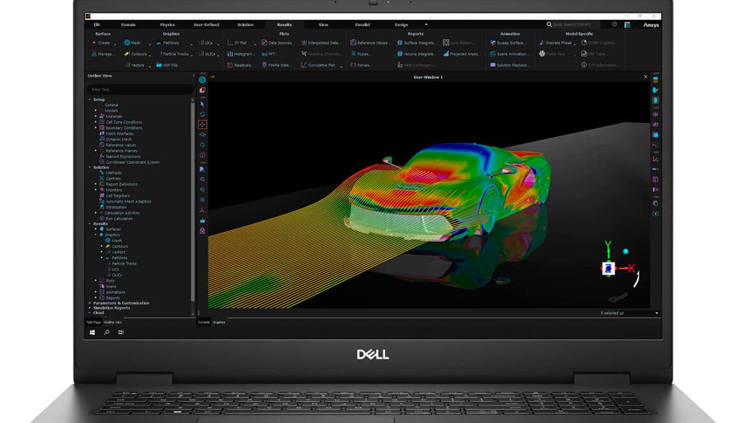Open the Contours ribbon dropdown arrow
The width and height of the screenshot is (746, 423).
[150, 55]
